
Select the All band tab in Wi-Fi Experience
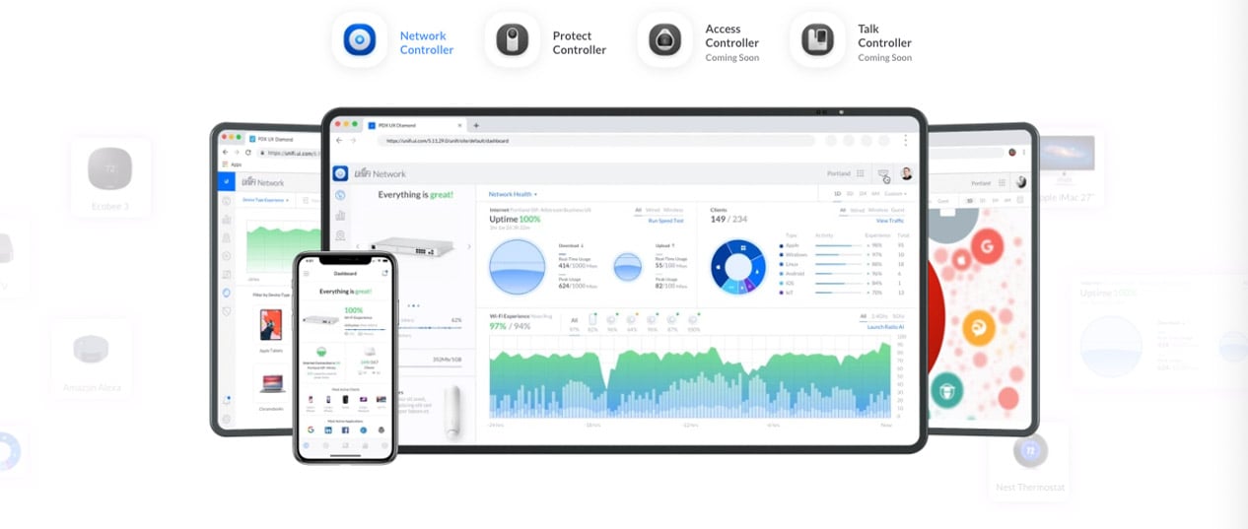(x=863, y=316)
